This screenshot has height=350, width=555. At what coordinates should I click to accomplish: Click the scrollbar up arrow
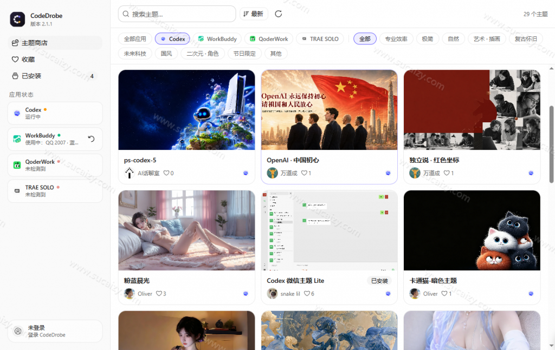[551, 68]
